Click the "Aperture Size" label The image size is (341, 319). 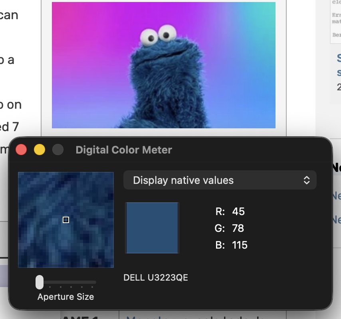[x=65, y=297]
